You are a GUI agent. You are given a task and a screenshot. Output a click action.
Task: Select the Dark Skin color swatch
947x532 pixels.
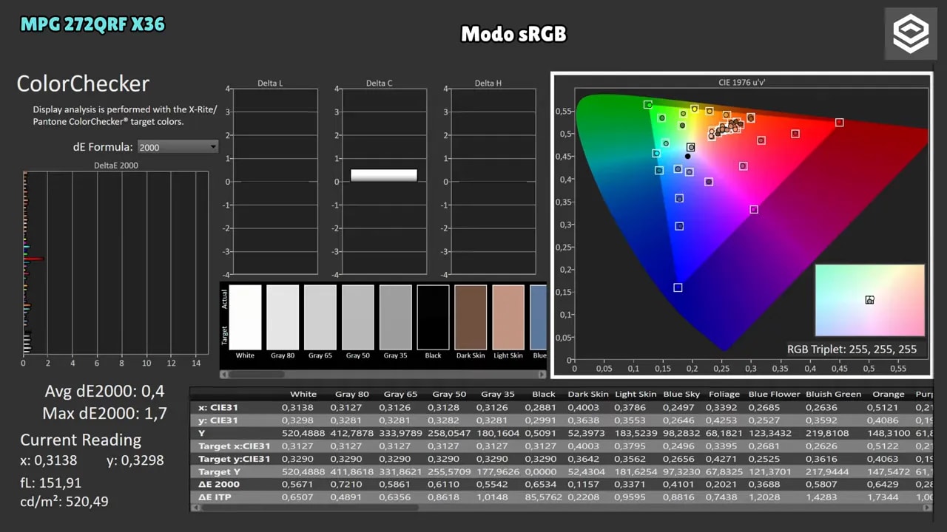coord(471,317)
